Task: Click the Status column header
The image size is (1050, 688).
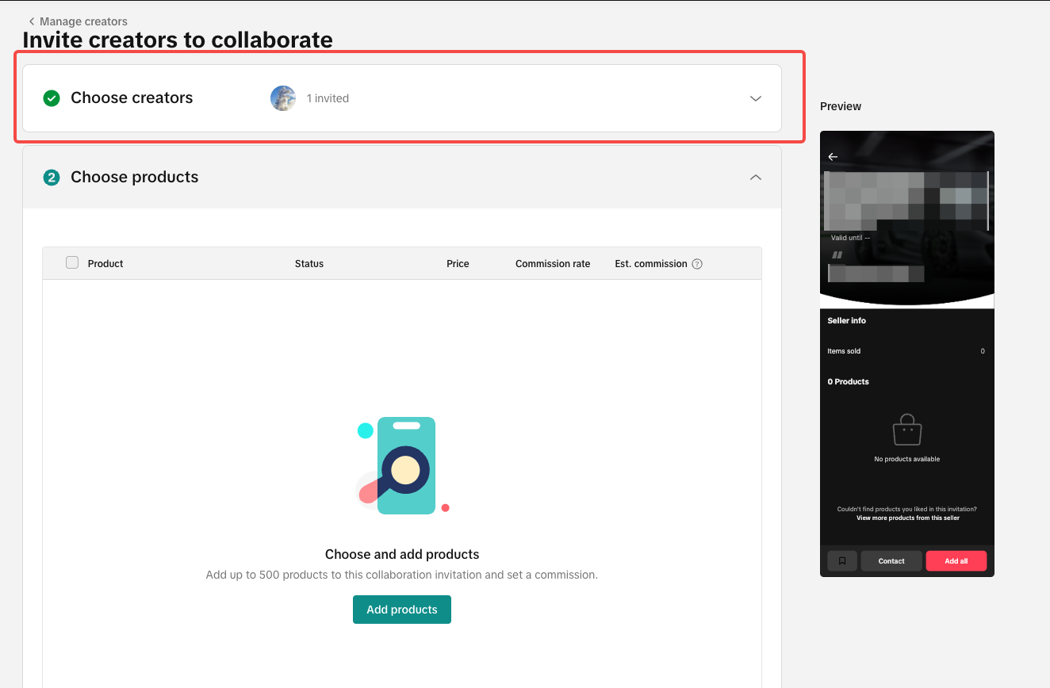Action: pos(309,264)
